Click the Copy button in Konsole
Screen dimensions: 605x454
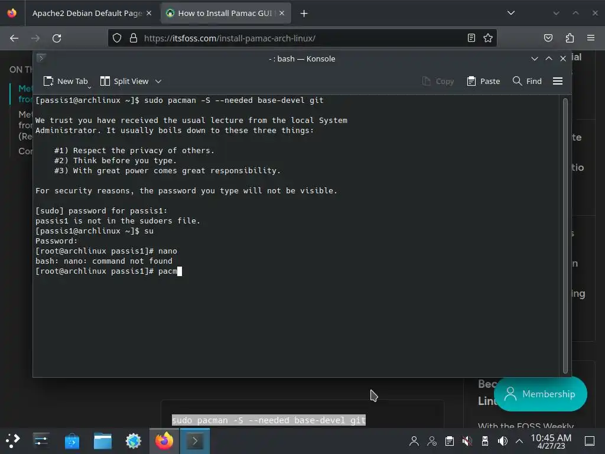(438, 81)
